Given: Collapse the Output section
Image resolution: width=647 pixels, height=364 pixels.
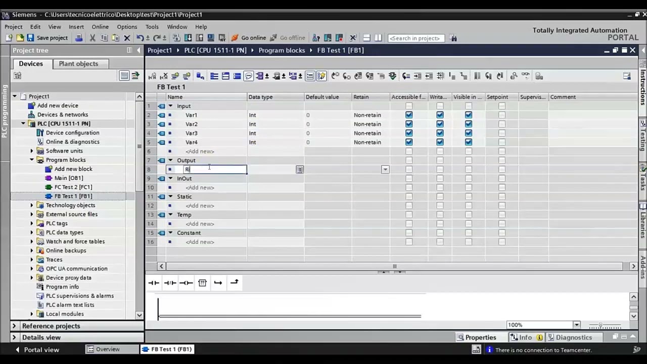Looking at the screenshot, I should click(170, 160).
